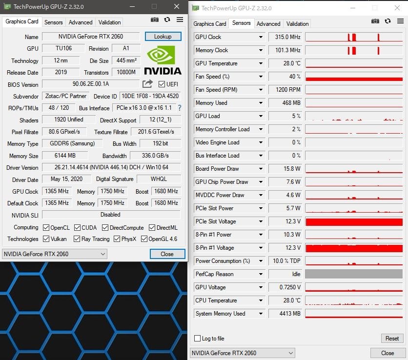
Task: Open the Memory Clock sensor dropdown
Action: [261, 50]
